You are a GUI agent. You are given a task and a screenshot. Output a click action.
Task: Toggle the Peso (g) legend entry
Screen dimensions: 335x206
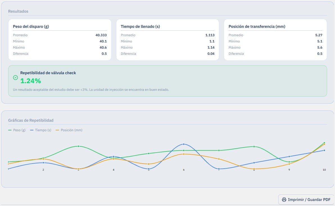click(17, 130)
